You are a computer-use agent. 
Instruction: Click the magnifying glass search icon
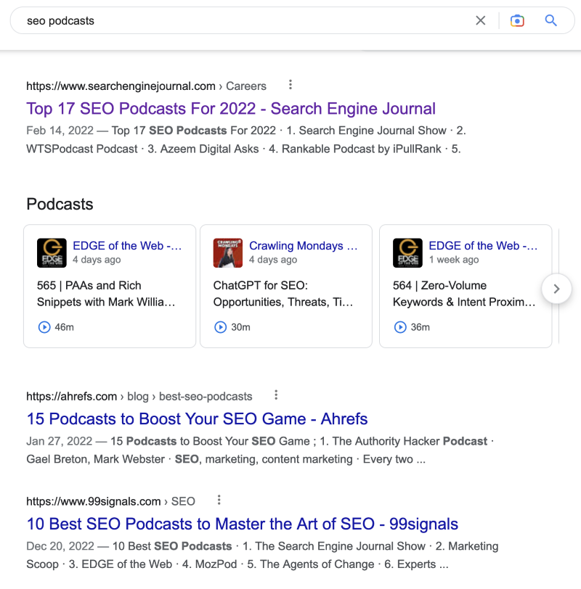551,20
